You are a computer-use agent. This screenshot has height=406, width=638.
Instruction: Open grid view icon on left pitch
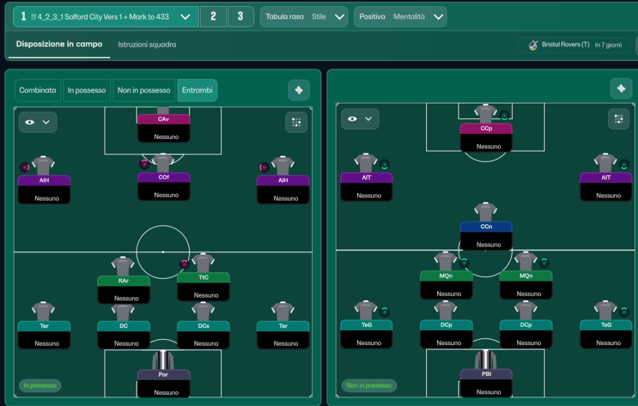click(296, 122)
